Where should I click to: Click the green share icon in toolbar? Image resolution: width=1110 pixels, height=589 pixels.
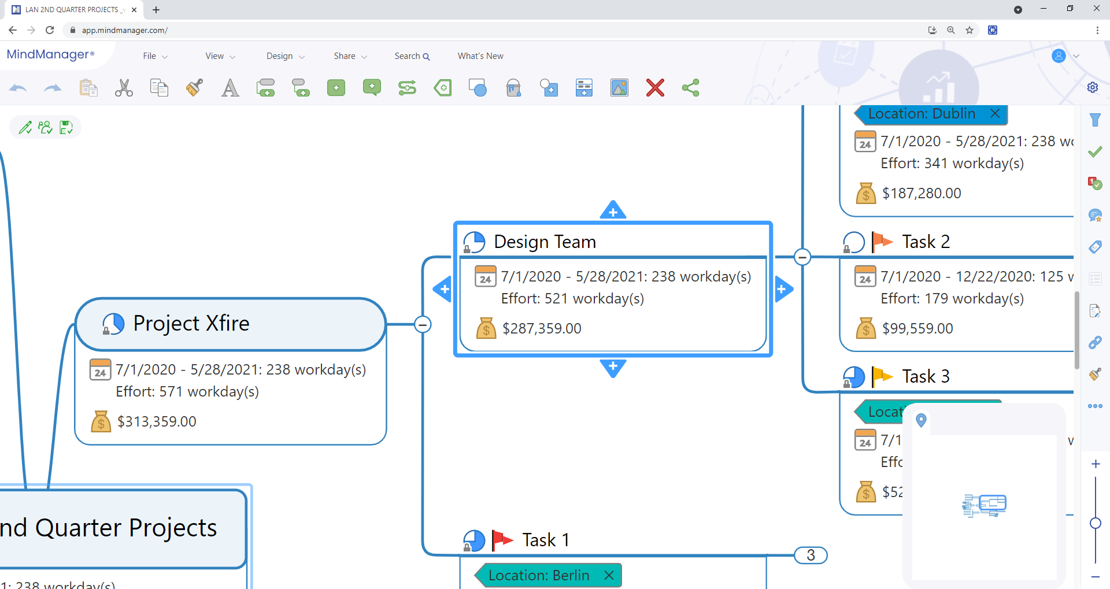point(690,88)
